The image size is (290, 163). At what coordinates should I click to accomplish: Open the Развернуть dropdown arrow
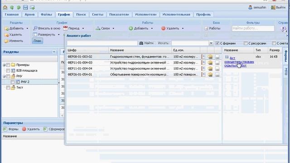[x=59, y=34]
